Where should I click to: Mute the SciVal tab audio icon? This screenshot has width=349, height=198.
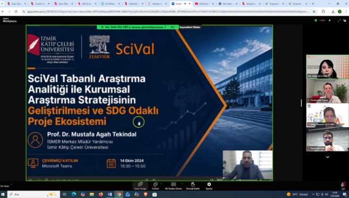pos(185,4)
